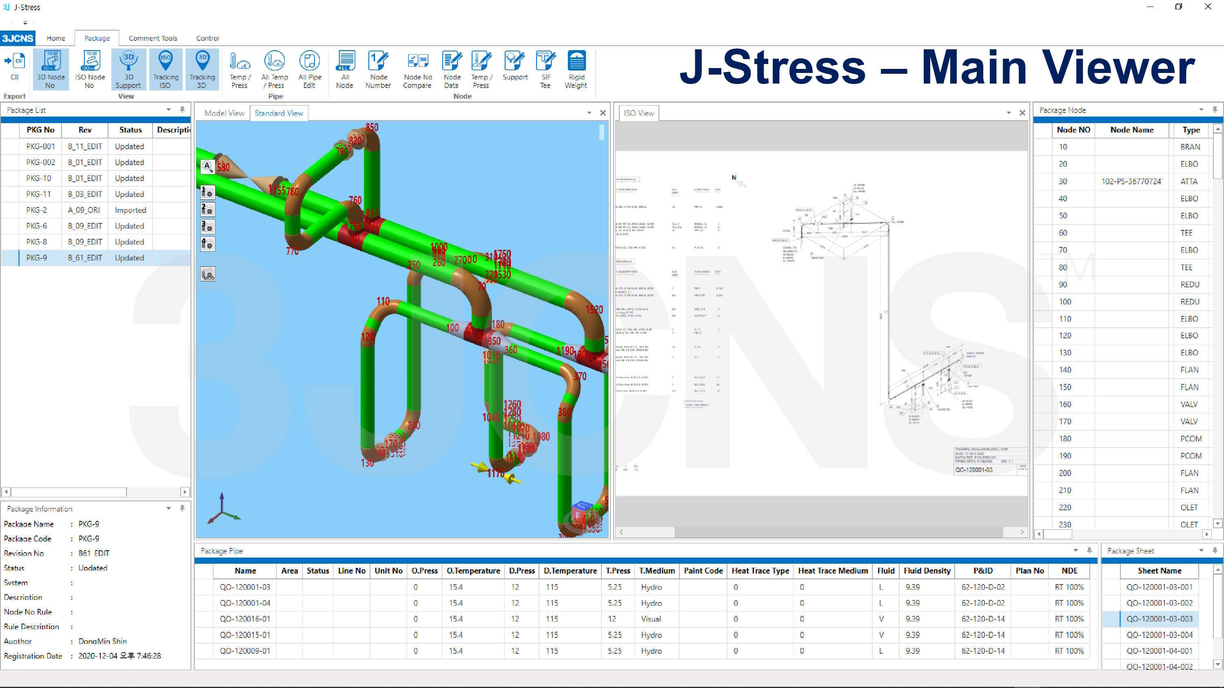The image size is (1224, 688).
Task: Click Package List horizontal scrollbar
Action: point(69,492)
